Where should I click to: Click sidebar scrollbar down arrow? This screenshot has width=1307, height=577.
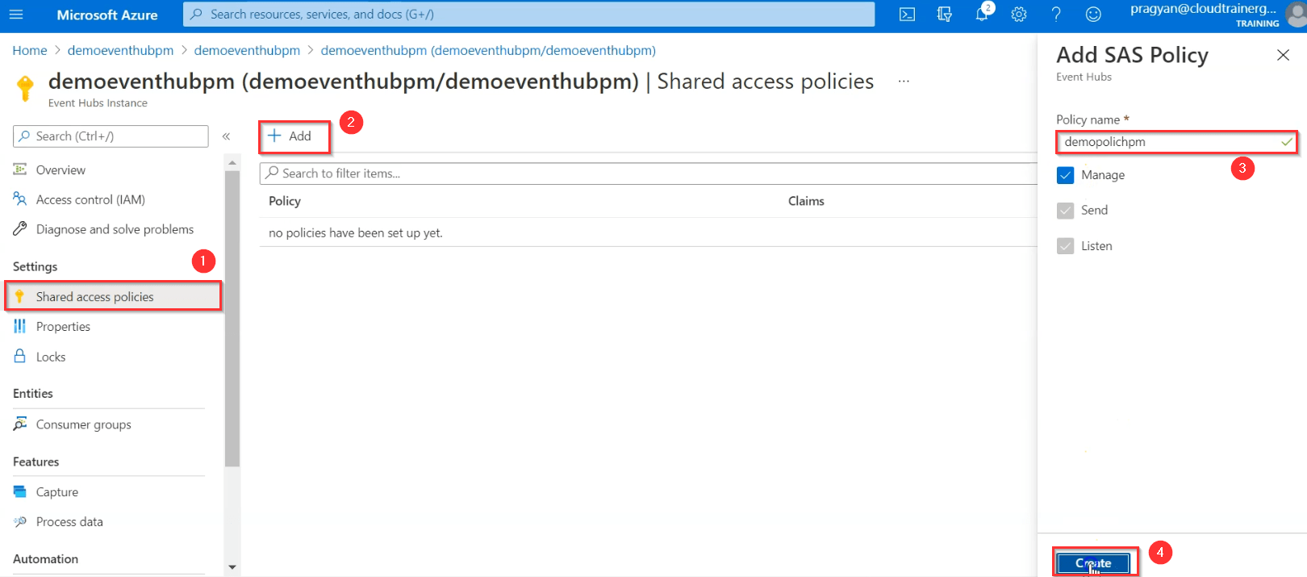pos(232,567)
